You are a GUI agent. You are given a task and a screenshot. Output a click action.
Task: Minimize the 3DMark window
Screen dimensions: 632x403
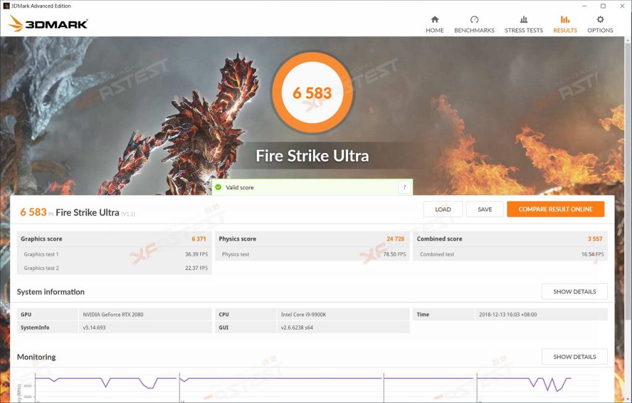point(584,6)
